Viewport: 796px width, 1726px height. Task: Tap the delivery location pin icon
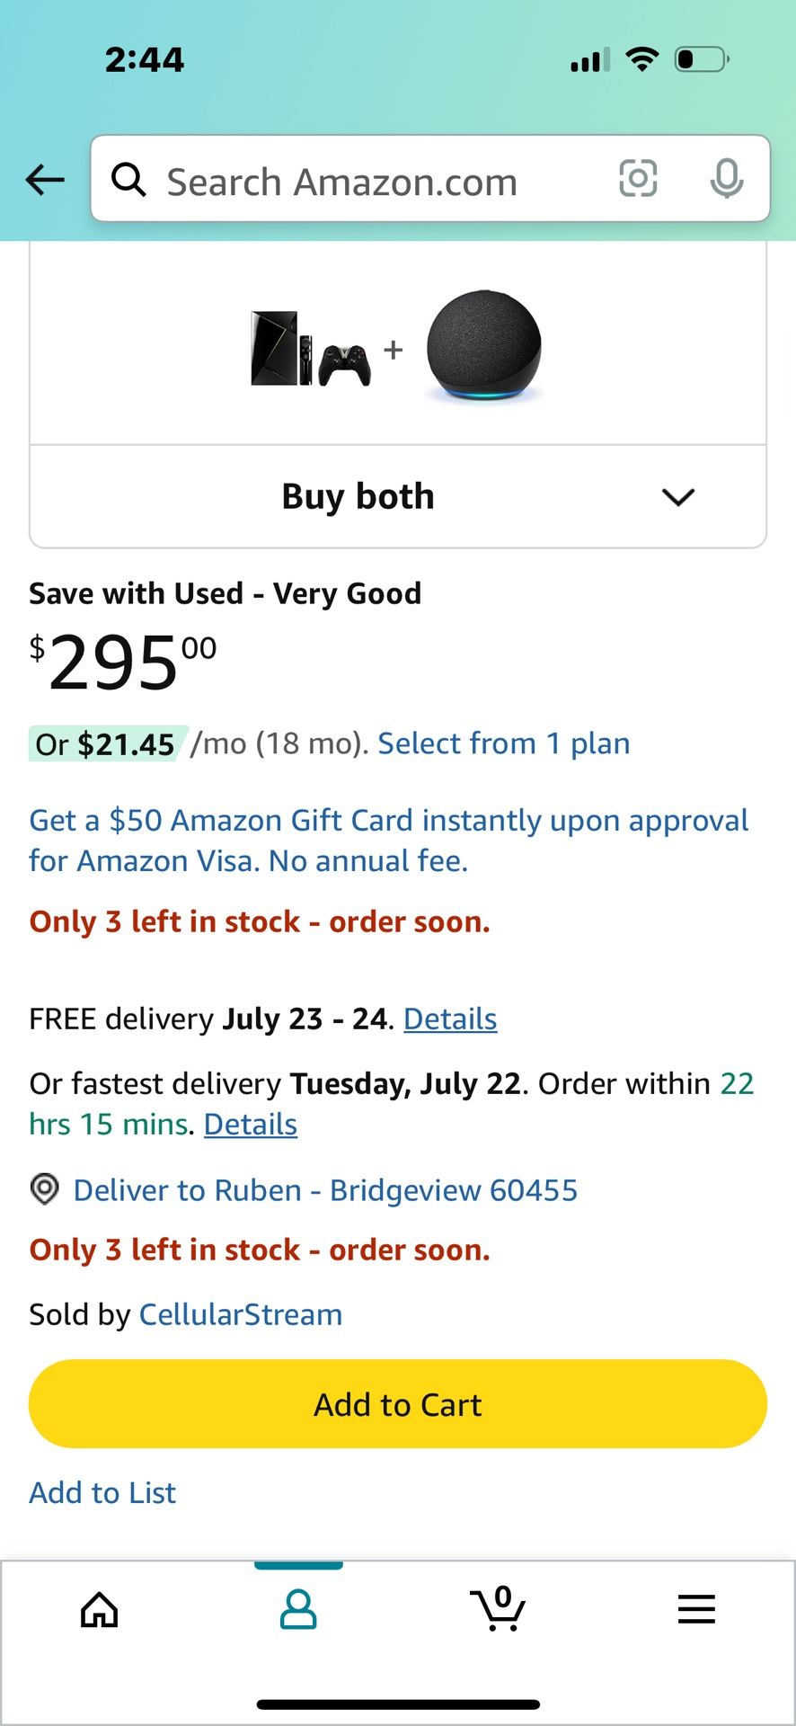point(44,1189)
